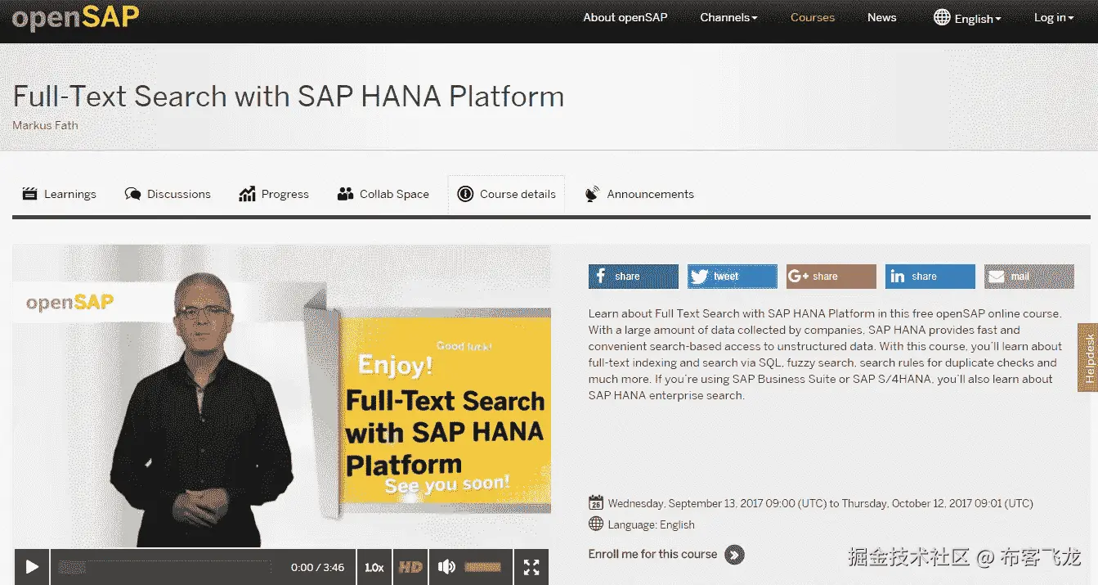
Task: Open the News page
Action: (x=882, y=17)
